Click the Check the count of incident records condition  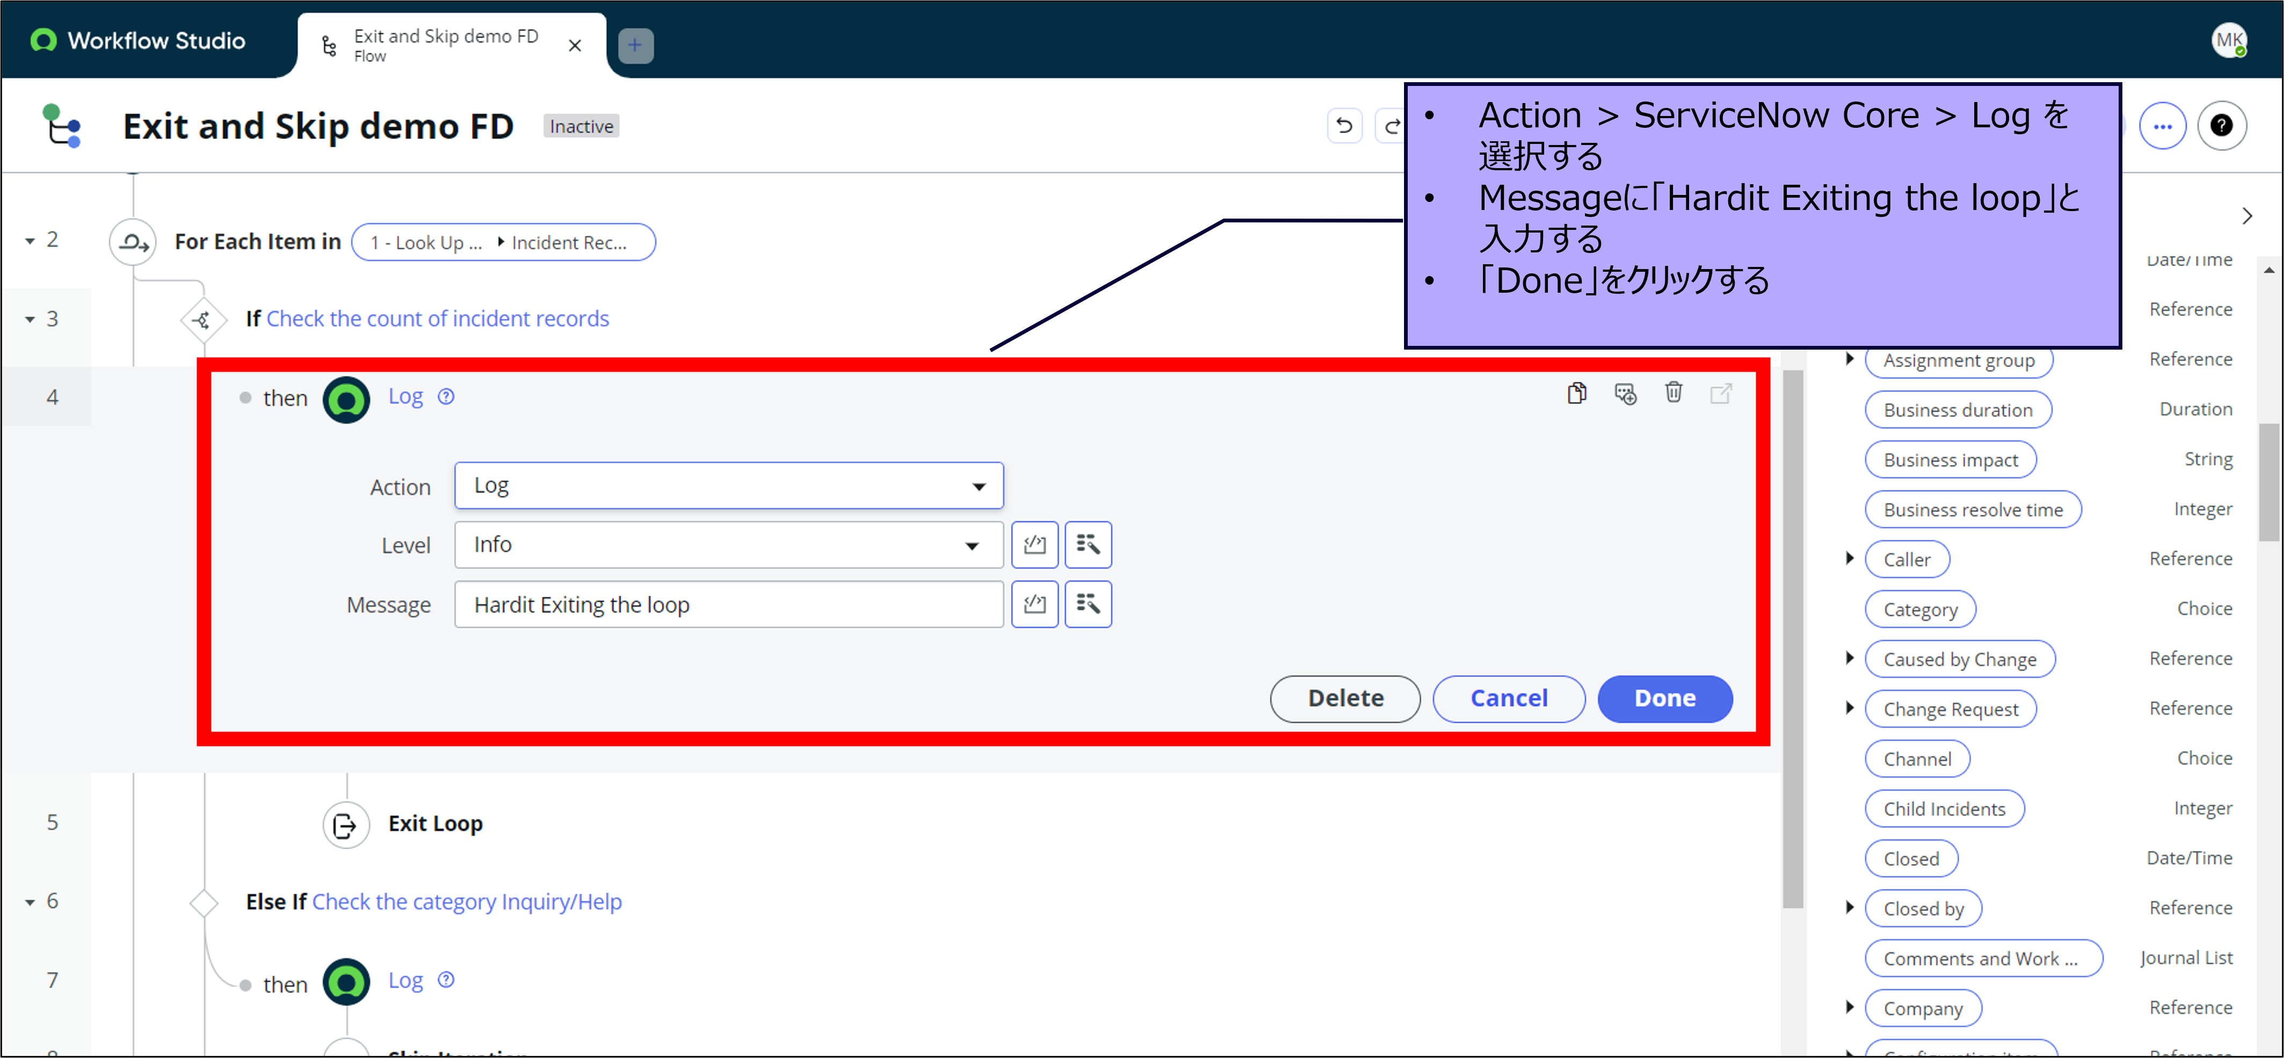click(438, 317)
